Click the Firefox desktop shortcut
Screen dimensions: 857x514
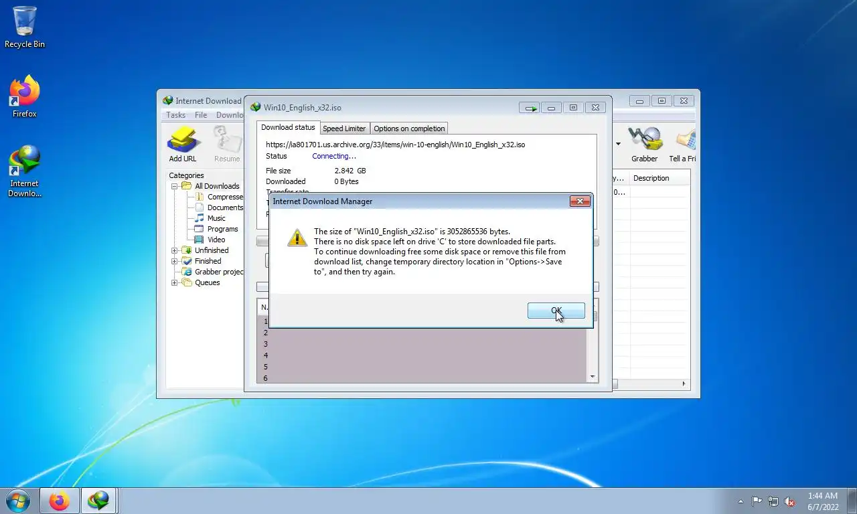click(x=25, y=97)
